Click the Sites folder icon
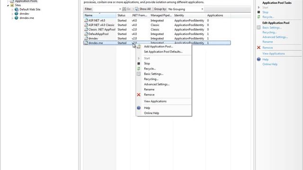 [x=12, y=5]
